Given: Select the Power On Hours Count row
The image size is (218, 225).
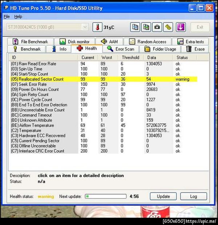Looking at the screenshot, I should (104, 89).
